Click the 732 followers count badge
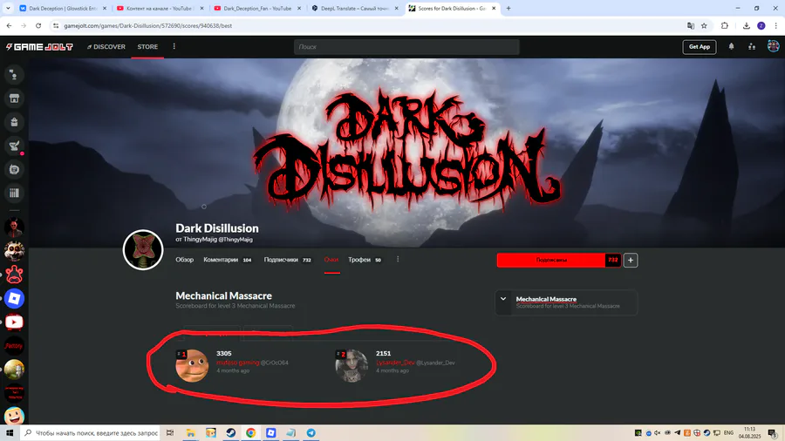This screenshot has width=785, height=441. (613, 260)
